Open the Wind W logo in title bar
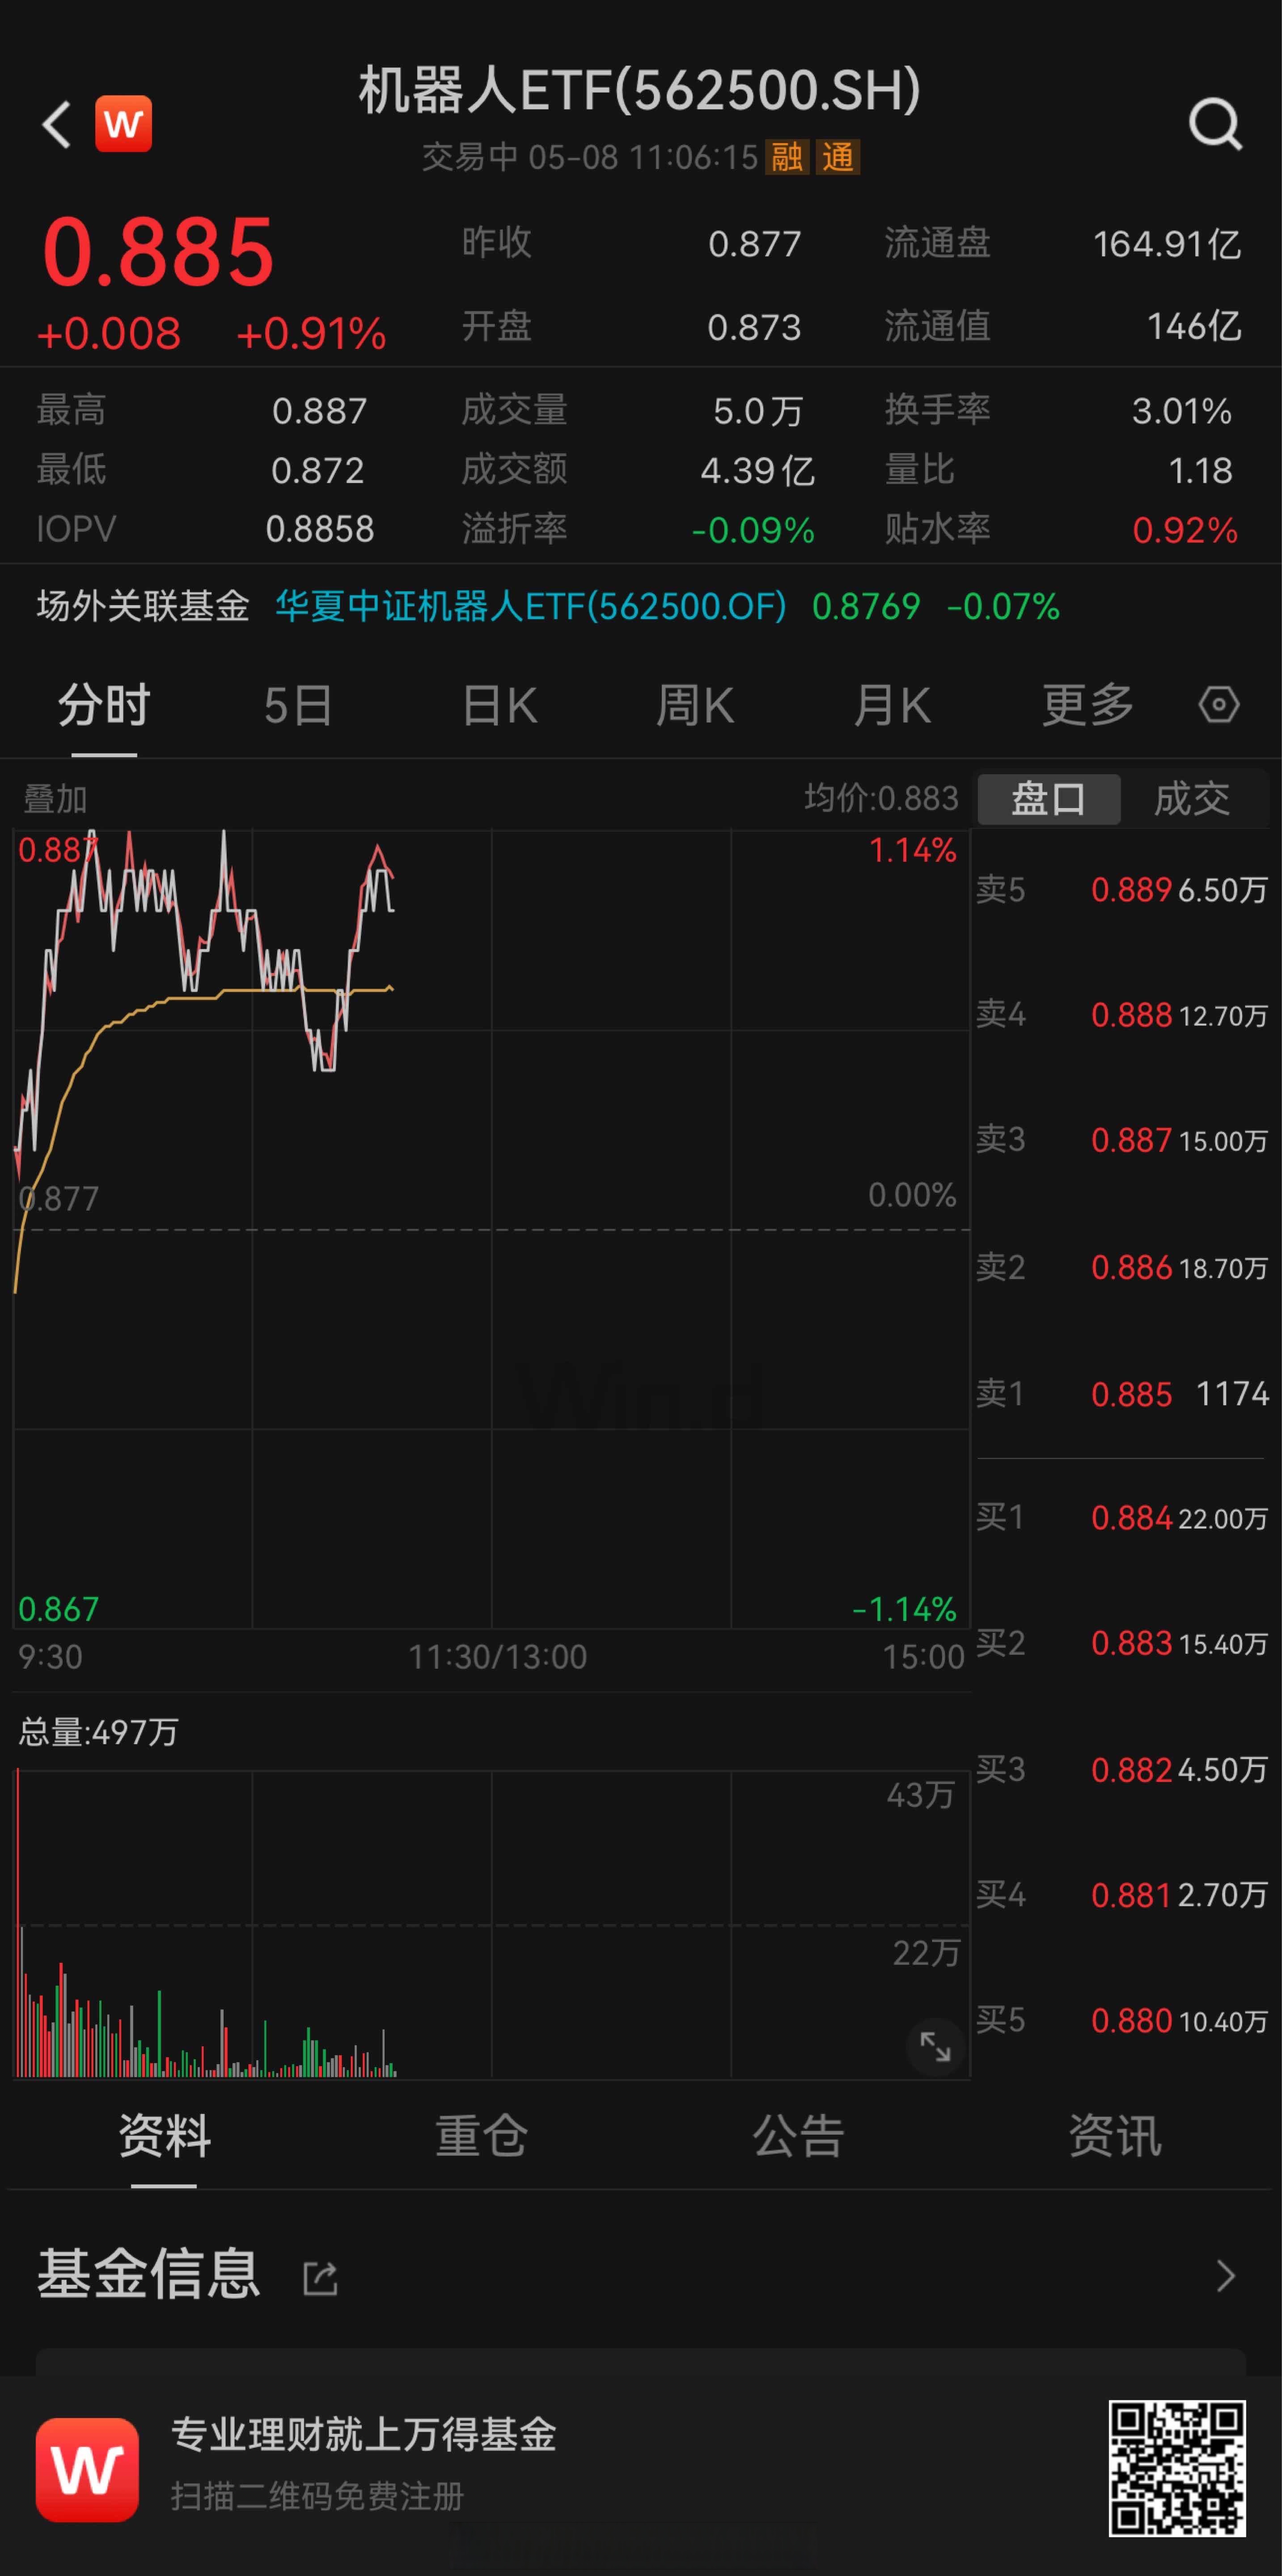The height and width of the screenshot is (2576, 1282). 124,123
